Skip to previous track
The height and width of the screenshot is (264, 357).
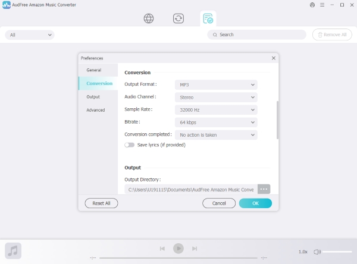pos(162,249)
